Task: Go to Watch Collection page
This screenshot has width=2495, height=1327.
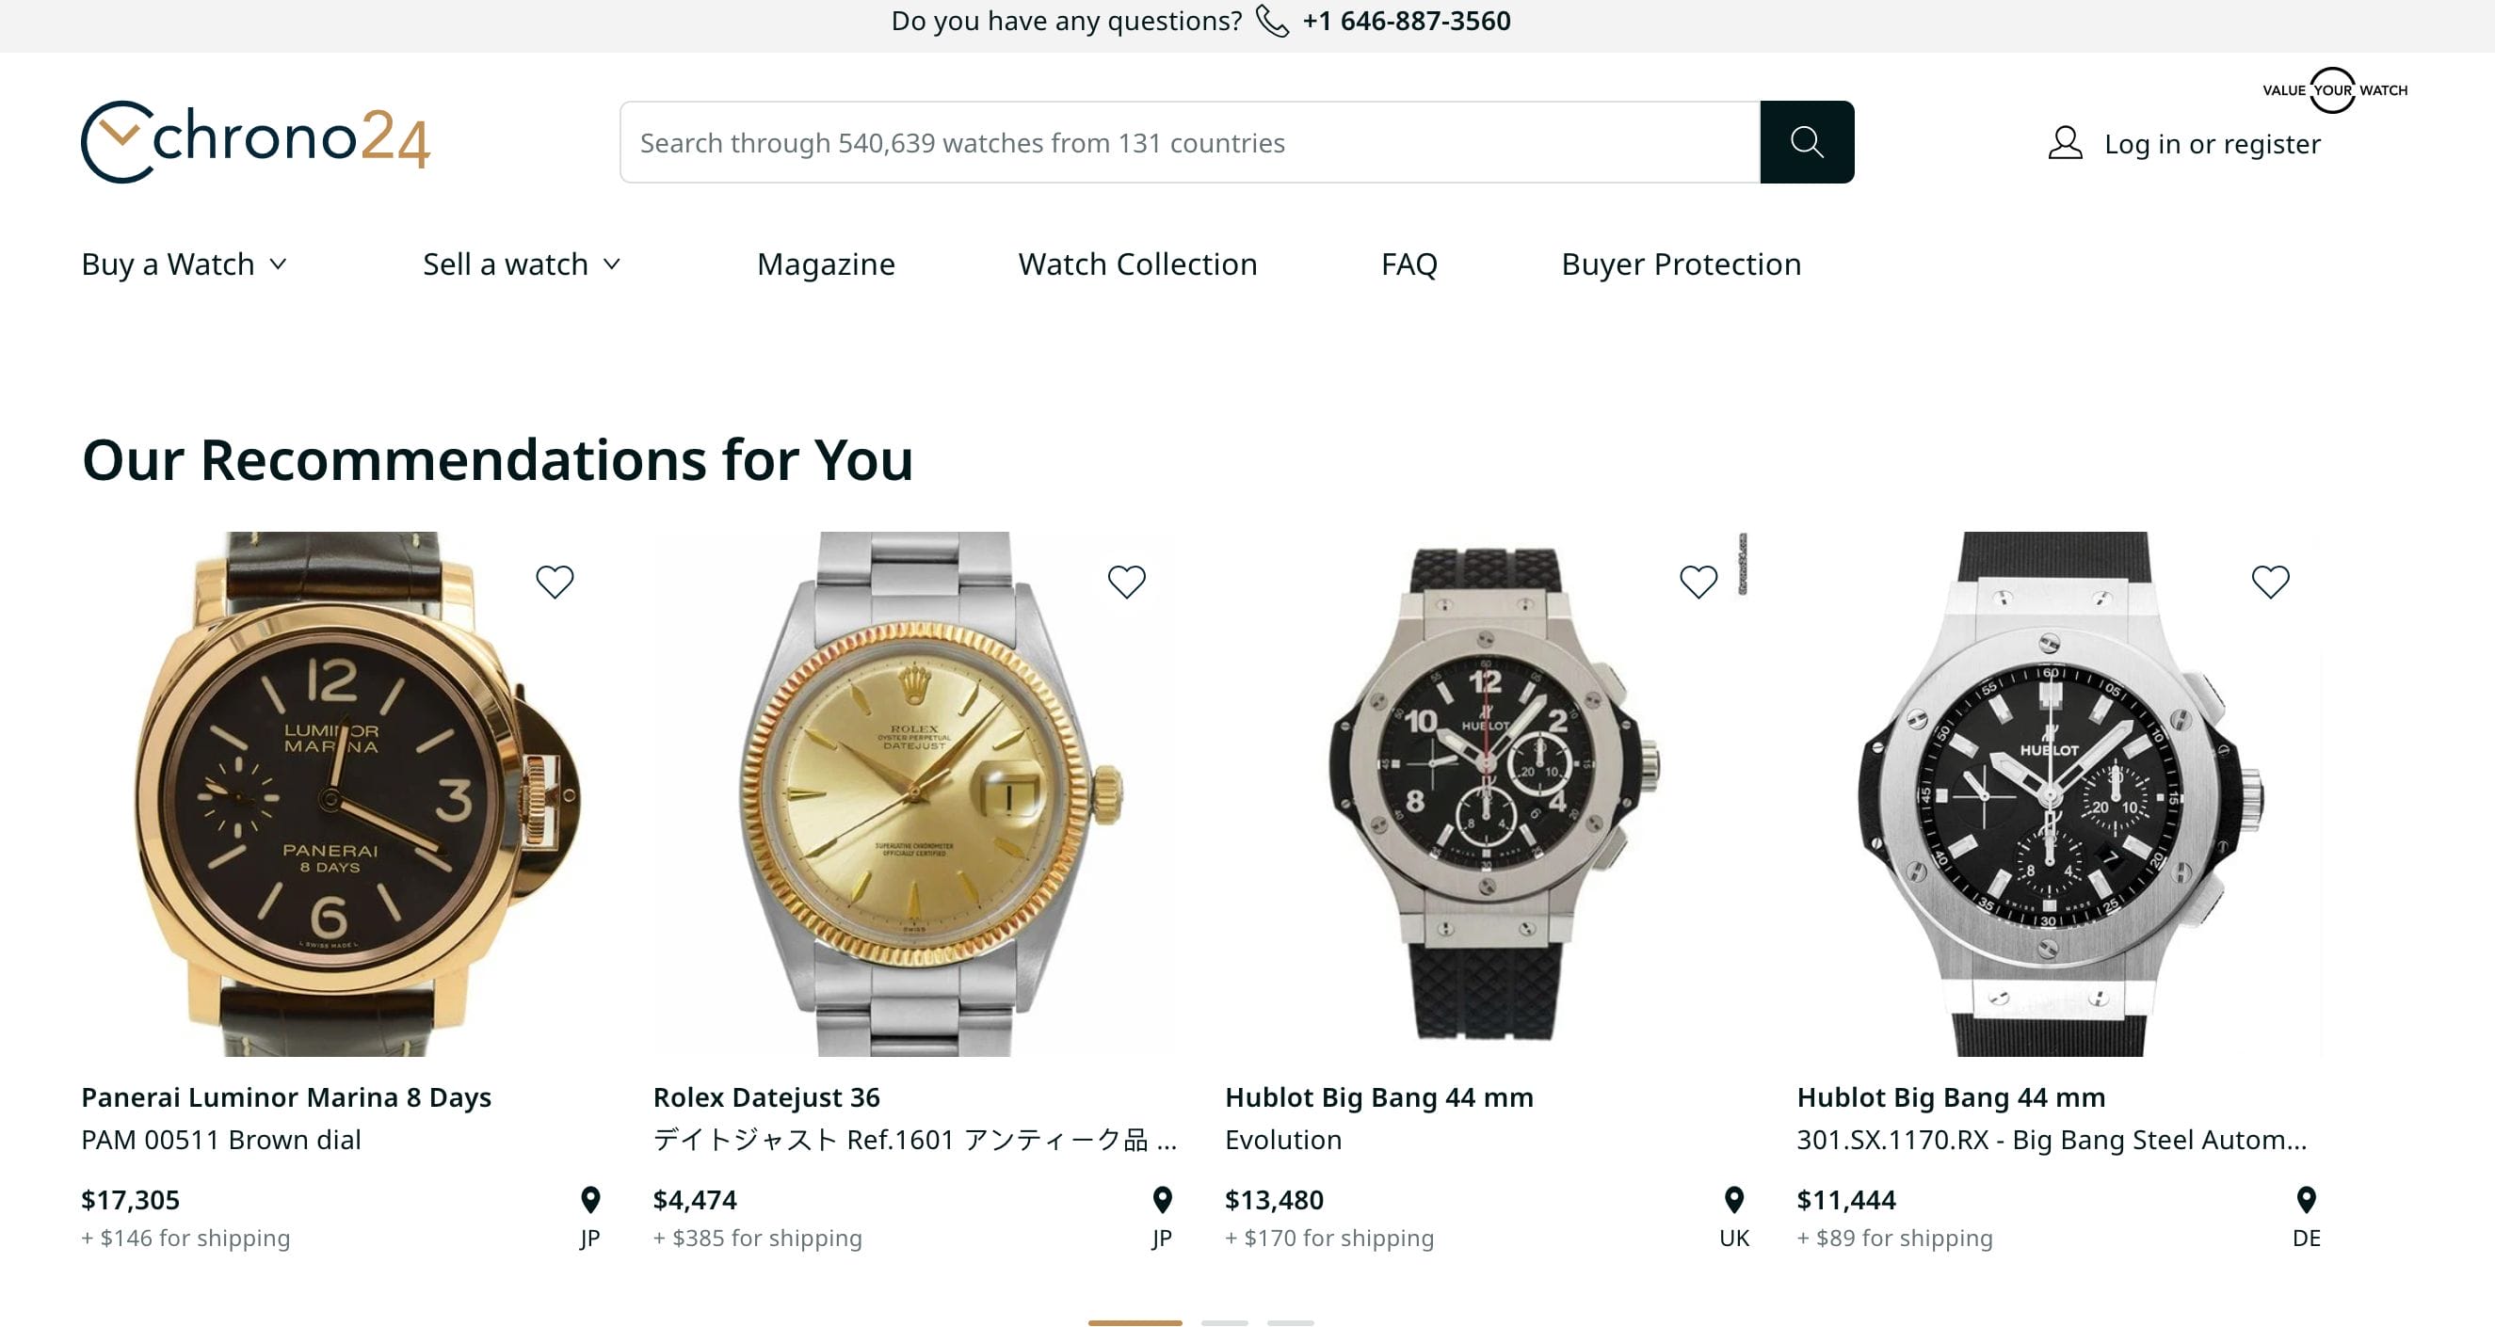Action: click(x=1137, y=264)
